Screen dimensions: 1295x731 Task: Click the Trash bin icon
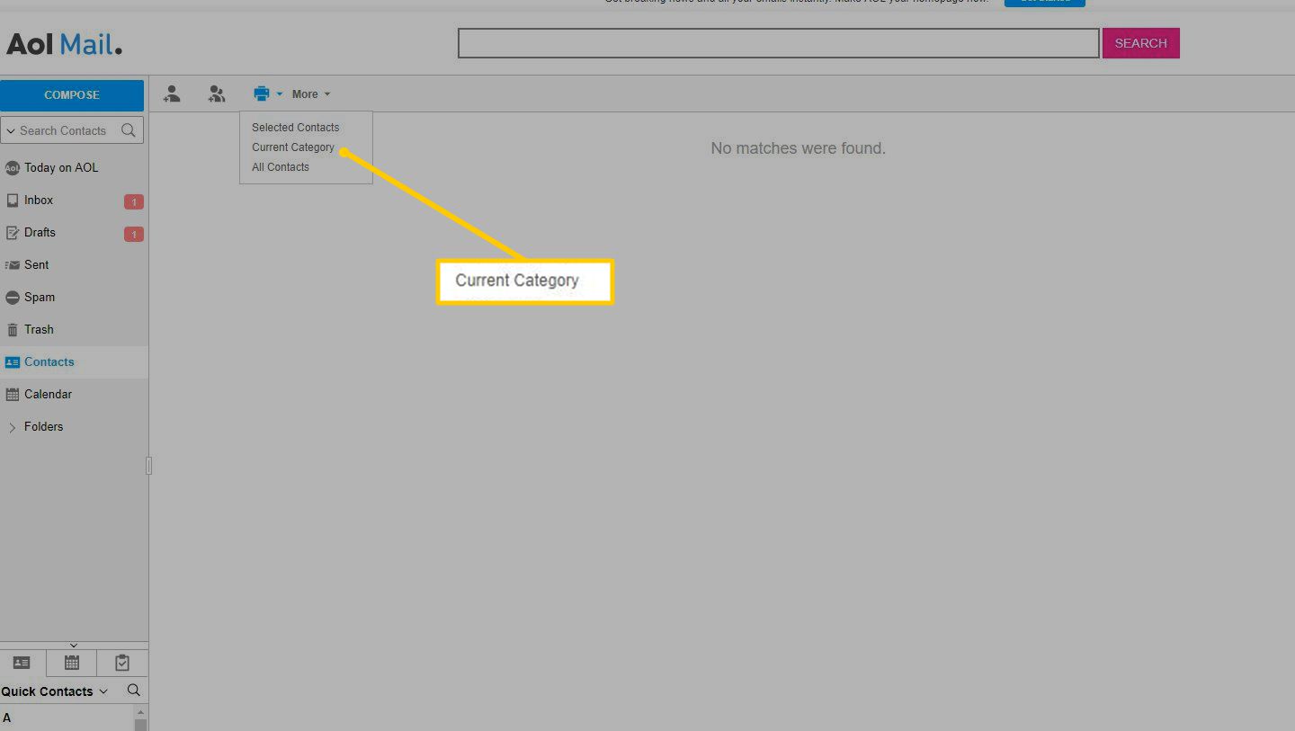(13, 330)
